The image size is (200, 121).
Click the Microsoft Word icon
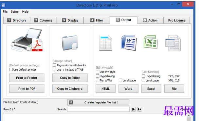pos(129,43)
